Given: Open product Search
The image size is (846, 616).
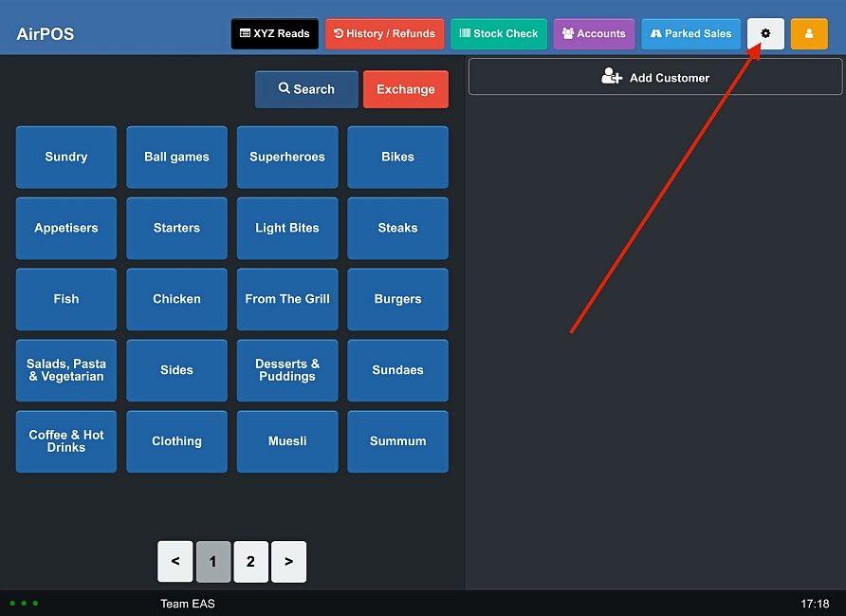Looking at the screenshot, I should [306, 89].
